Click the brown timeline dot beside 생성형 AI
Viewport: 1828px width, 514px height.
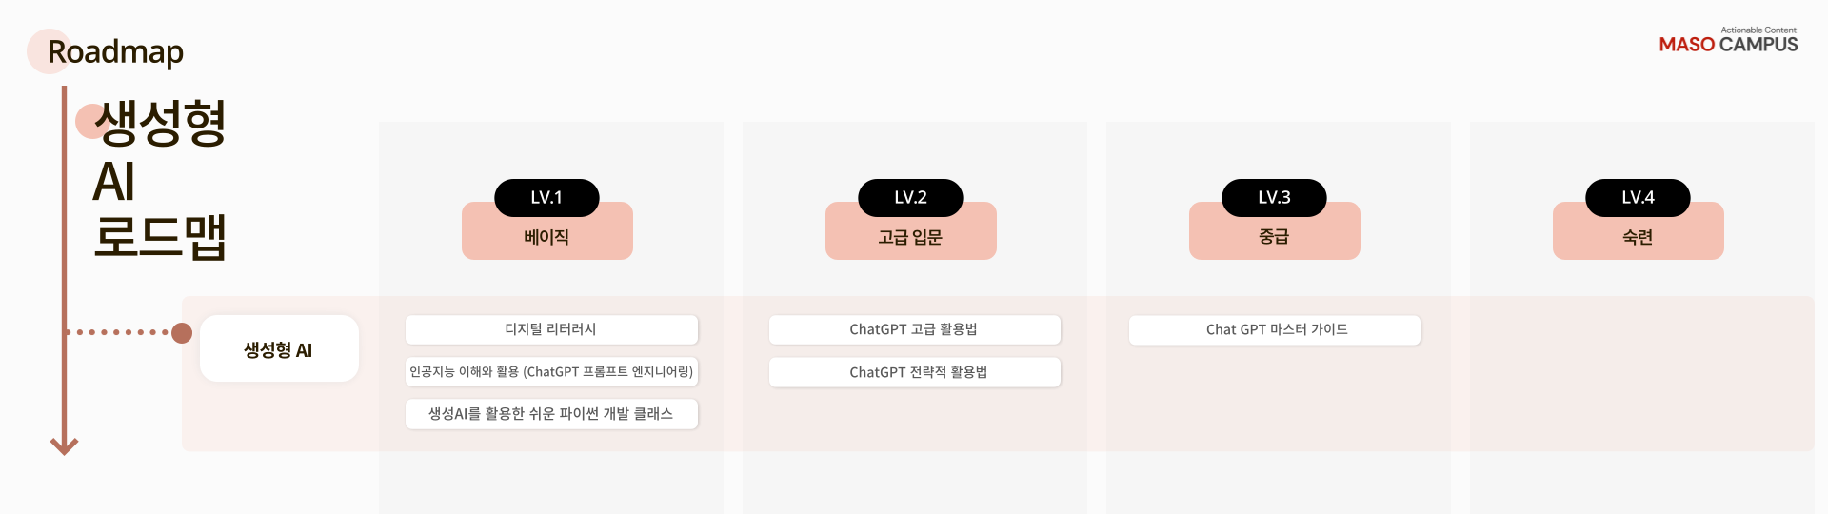click(182, 332)
